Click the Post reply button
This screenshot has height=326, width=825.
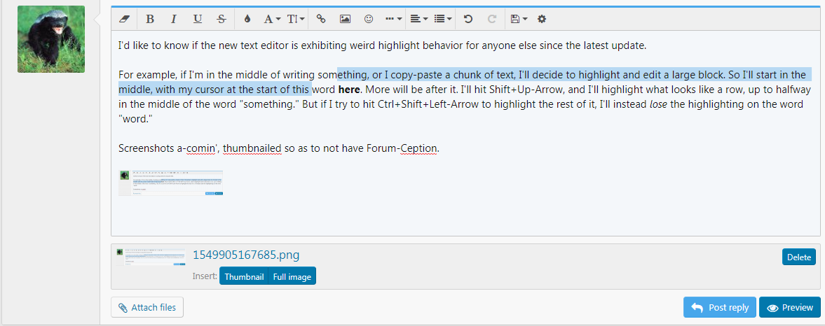(x=720, y=308)
